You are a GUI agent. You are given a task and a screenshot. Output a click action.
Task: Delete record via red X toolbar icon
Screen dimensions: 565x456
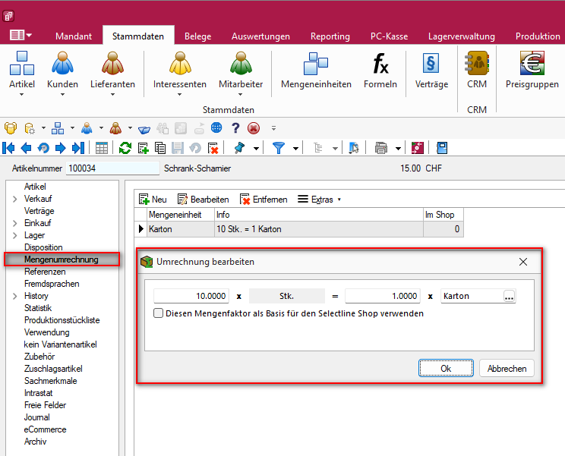(x=213, y=148)
